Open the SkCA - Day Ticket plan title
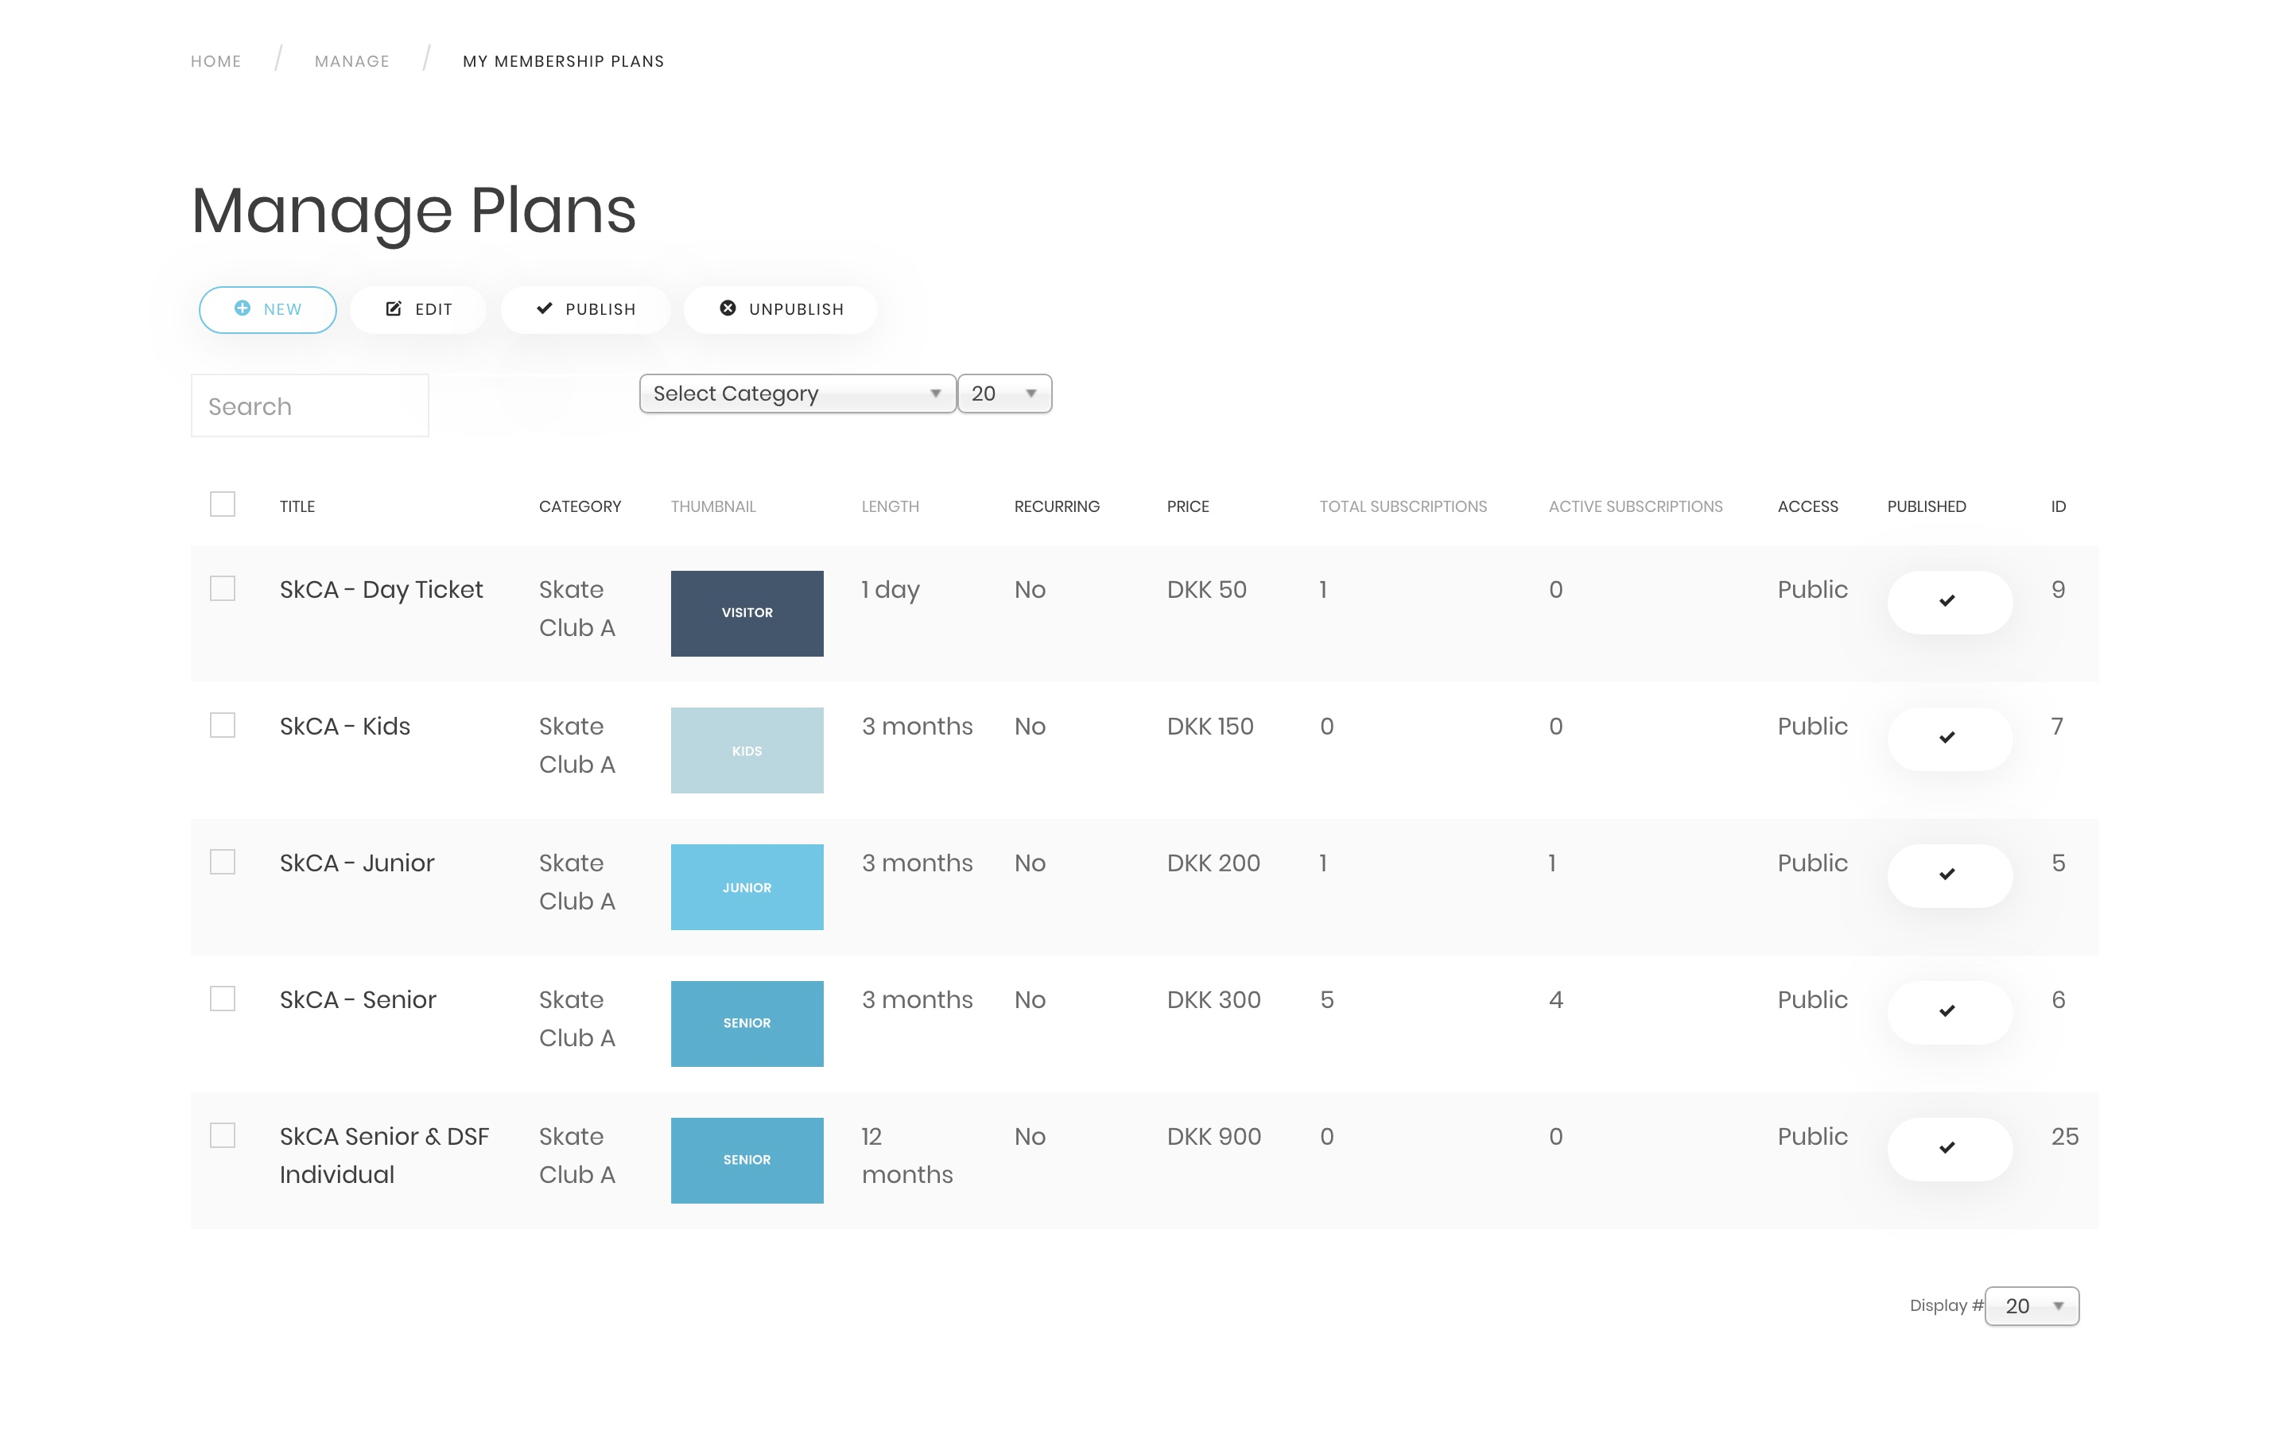Viewport: 2290px width, 1431px height. click(x=382, y=590)
